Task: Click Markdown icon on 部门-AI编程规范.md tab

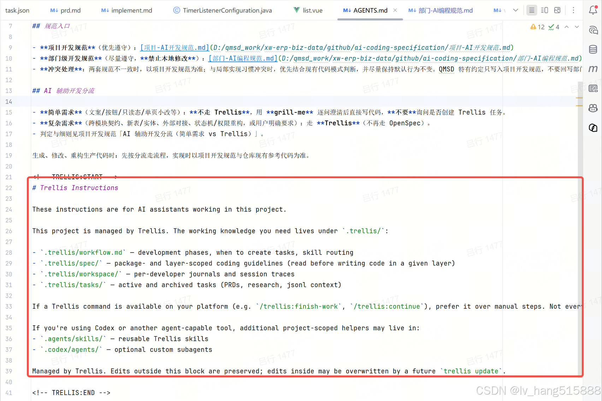Action: click(412, 10)
